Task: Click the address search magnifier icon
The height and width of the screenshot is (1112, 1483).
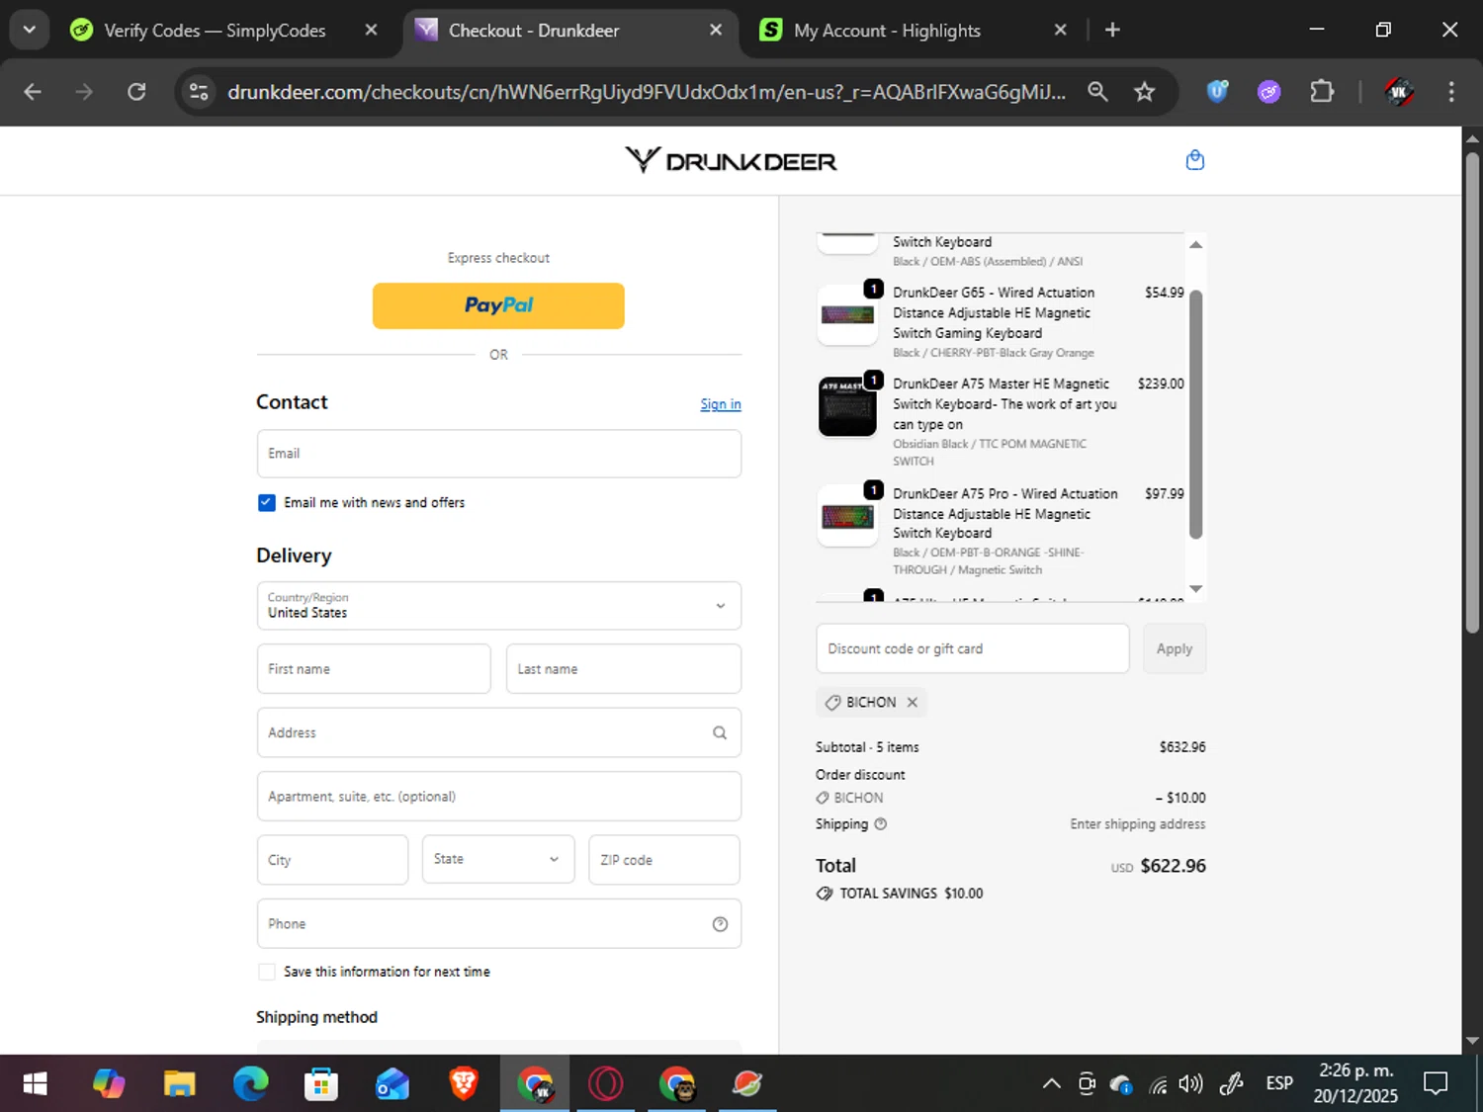Action: point(720,732)
